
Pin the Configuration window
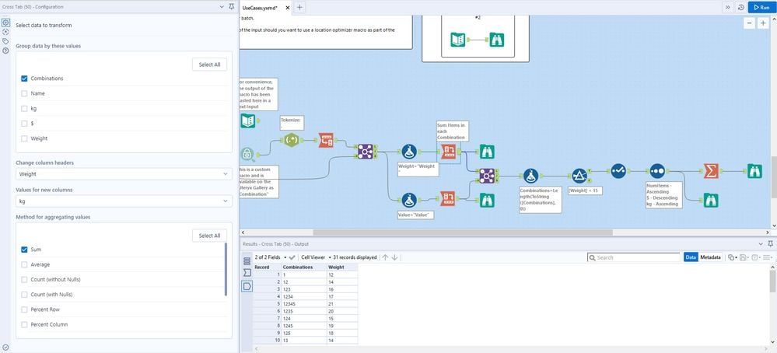click(232, 7)
